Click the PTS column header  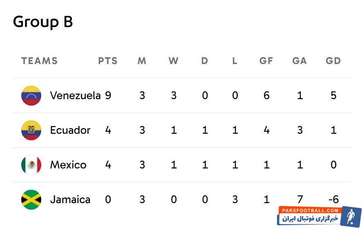click(x=108, y=61)
